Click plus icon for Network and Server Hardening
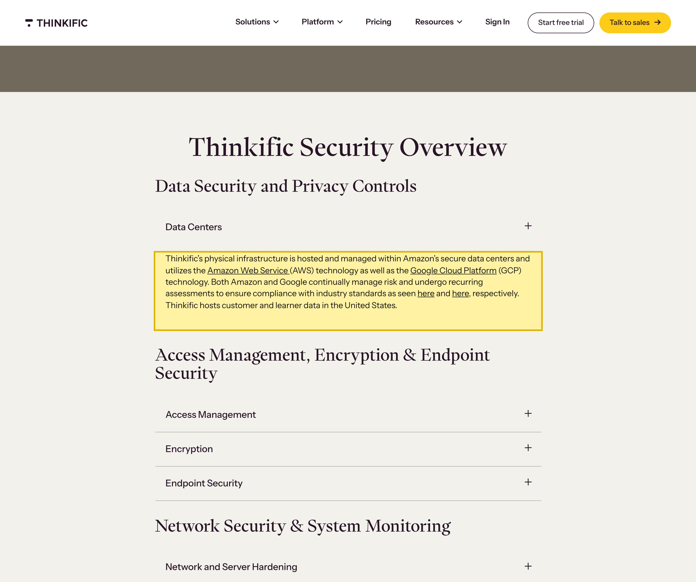 point(528,566)
